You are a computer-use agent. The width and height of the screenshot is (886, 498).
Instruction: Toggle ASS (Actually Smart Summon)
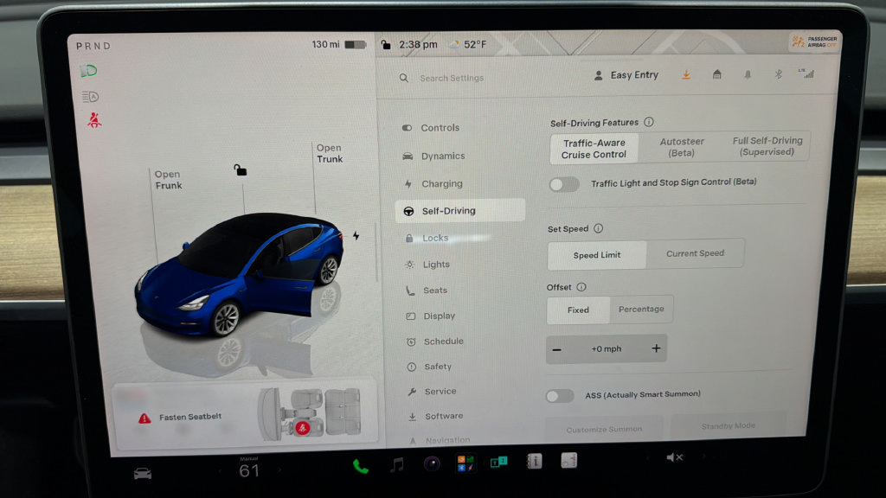[560, 396]
